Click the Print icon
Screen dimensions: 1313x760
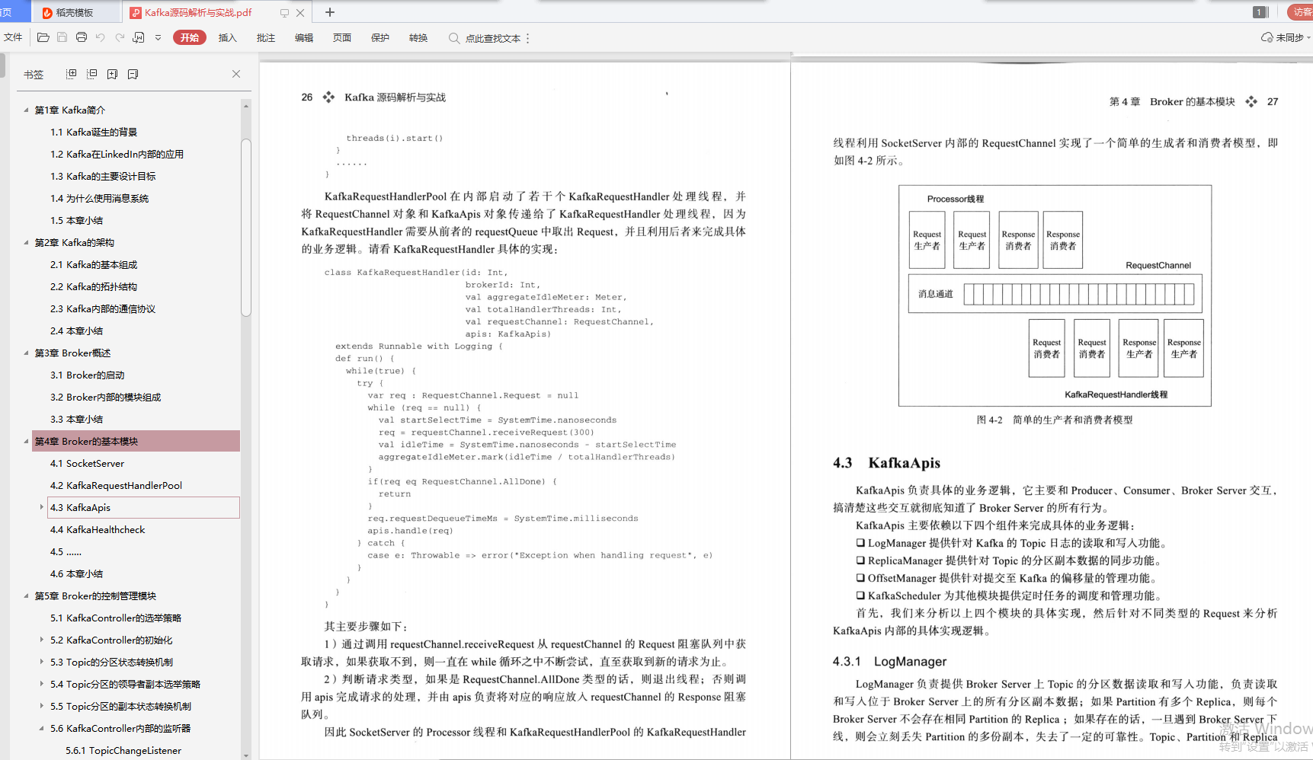pyautogui.click(x=82, y=37)
